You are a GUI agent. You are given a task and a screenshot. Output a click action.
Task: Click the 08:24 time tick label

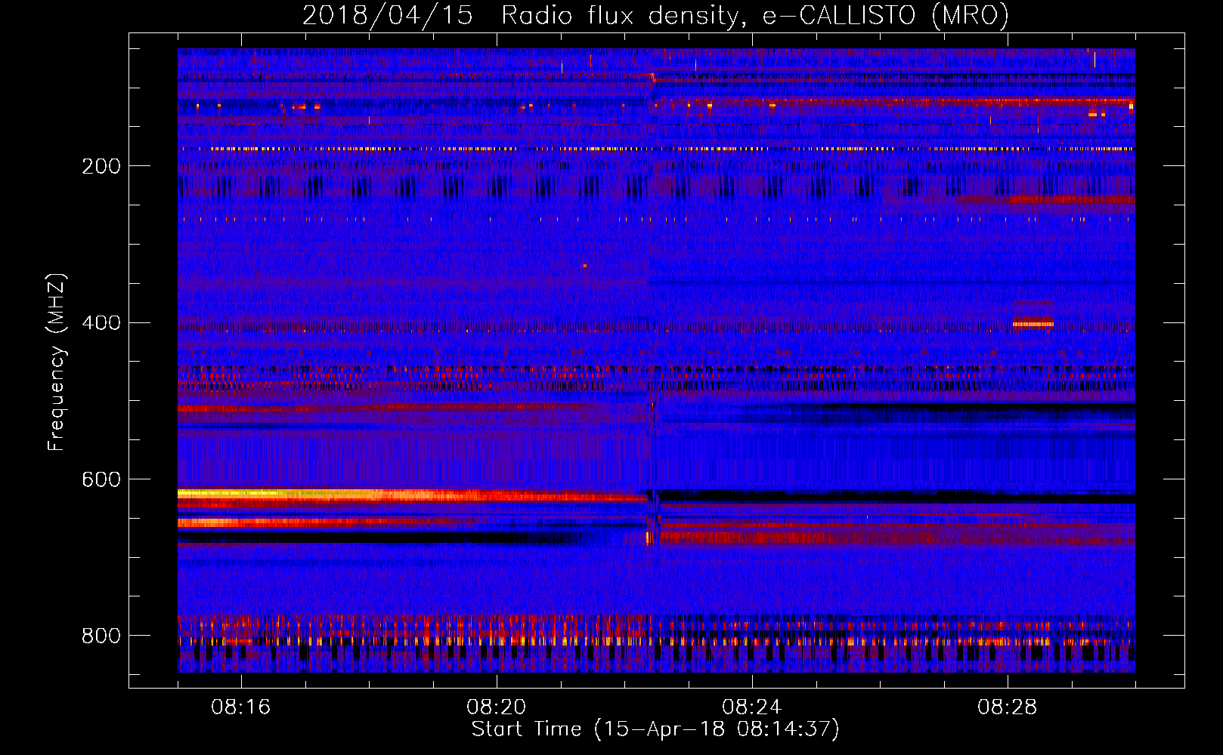[752, 707]
